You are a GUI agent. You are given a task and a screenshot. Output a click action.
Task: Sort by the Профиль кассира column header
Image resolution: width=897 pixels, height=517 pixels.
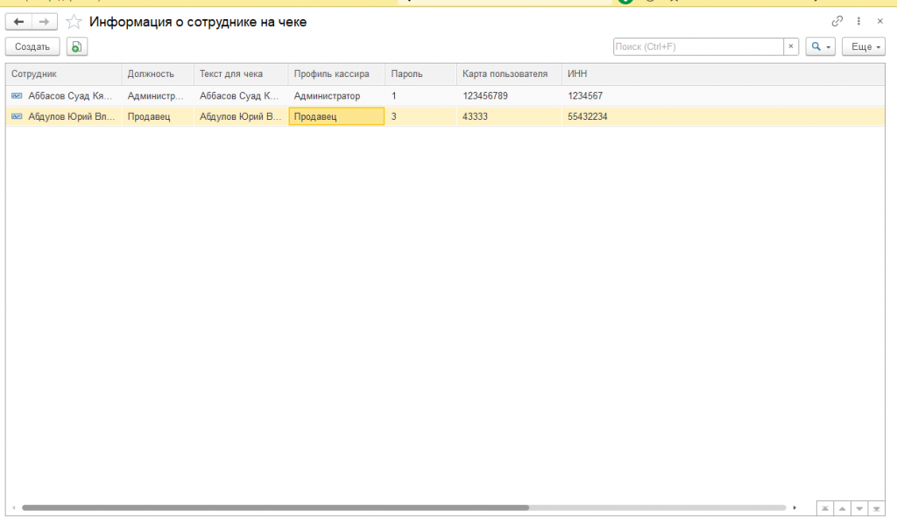tap(336, 74)
